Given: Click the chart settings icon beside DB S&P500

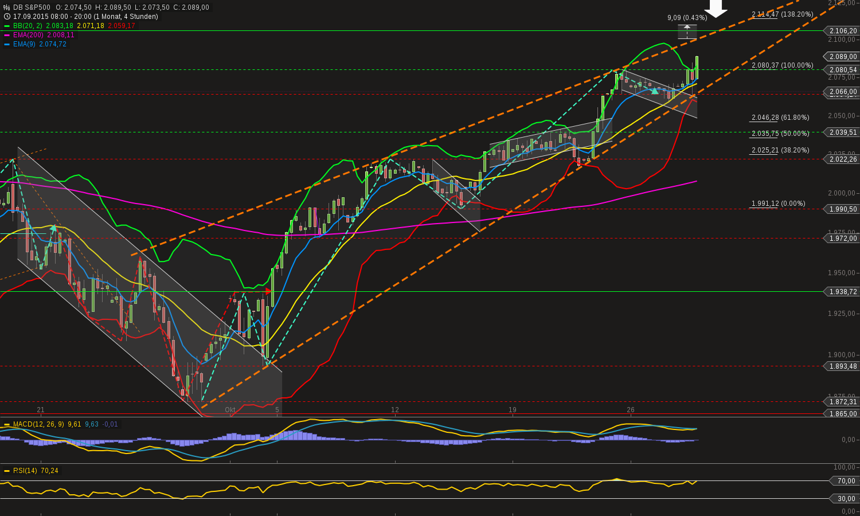Looking at the screenshot, I should pos(7,7).
